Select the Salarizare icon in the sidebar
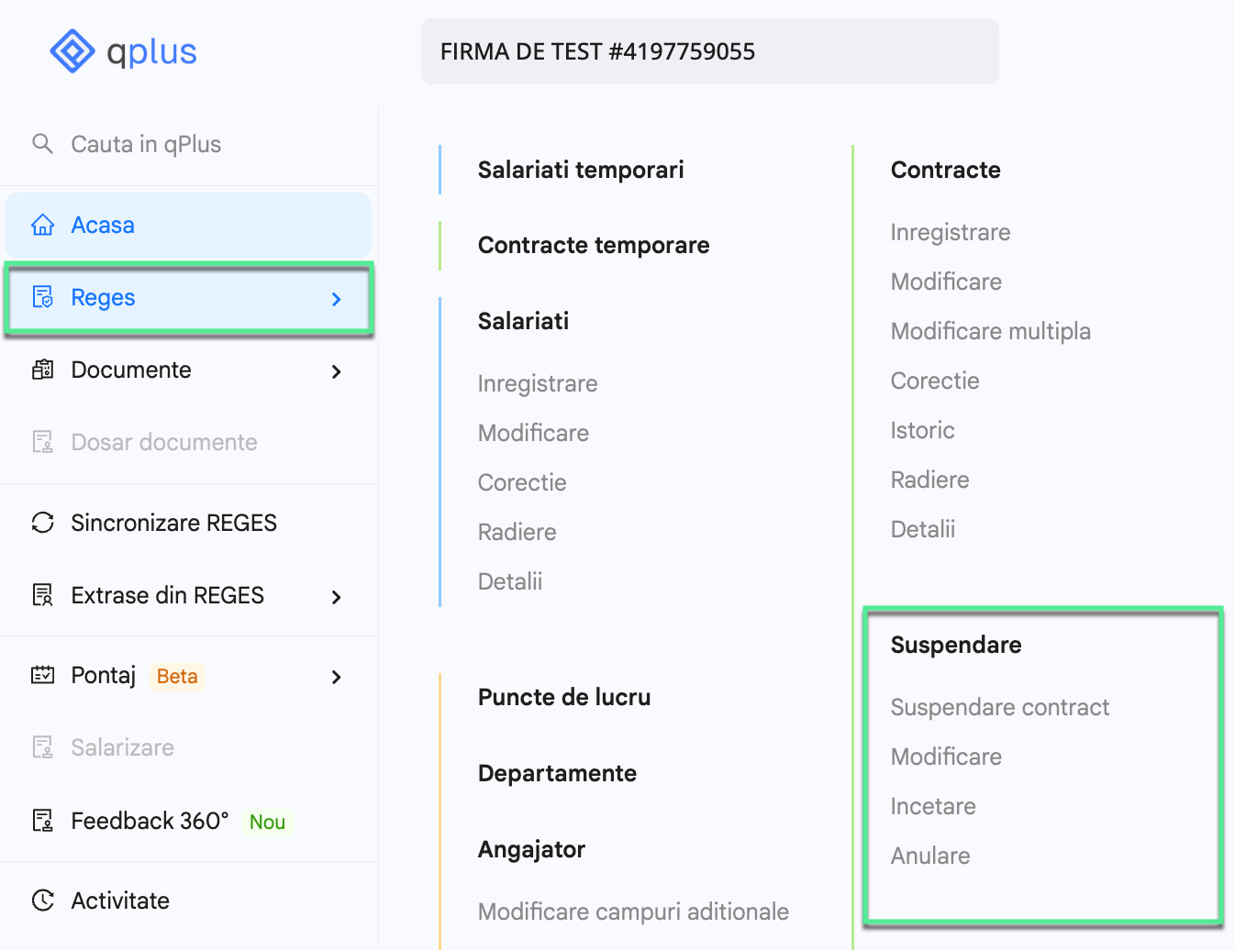This screenshot has width=1235, height=950. [42, 746]
